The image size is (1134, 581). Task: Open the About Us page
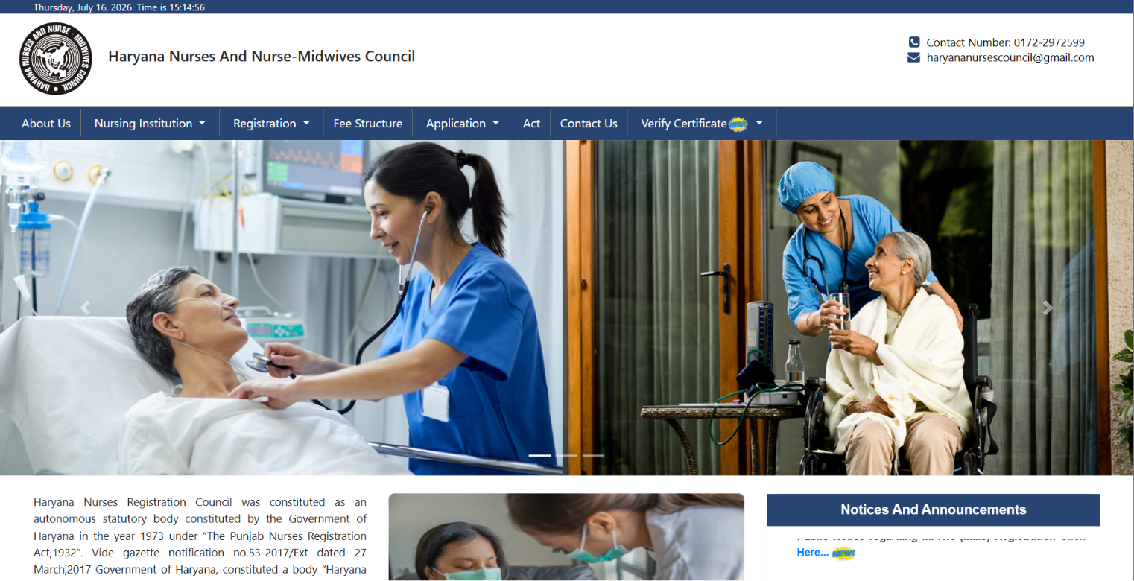click(46, 124)
